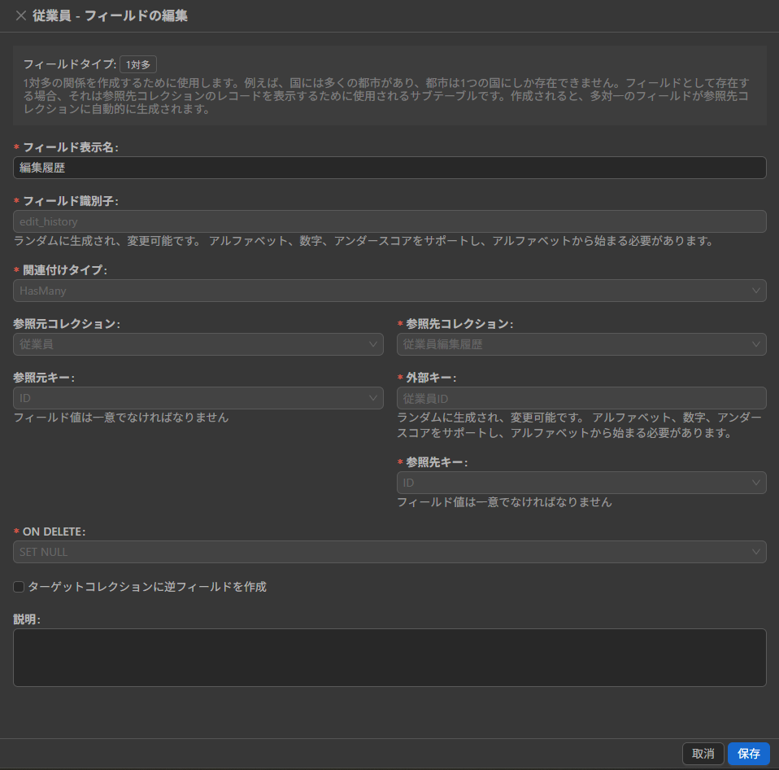Viewport: 779px width, 770px height.
Task: Close the field edit drawer with the X
Action: tap(21, 16)
